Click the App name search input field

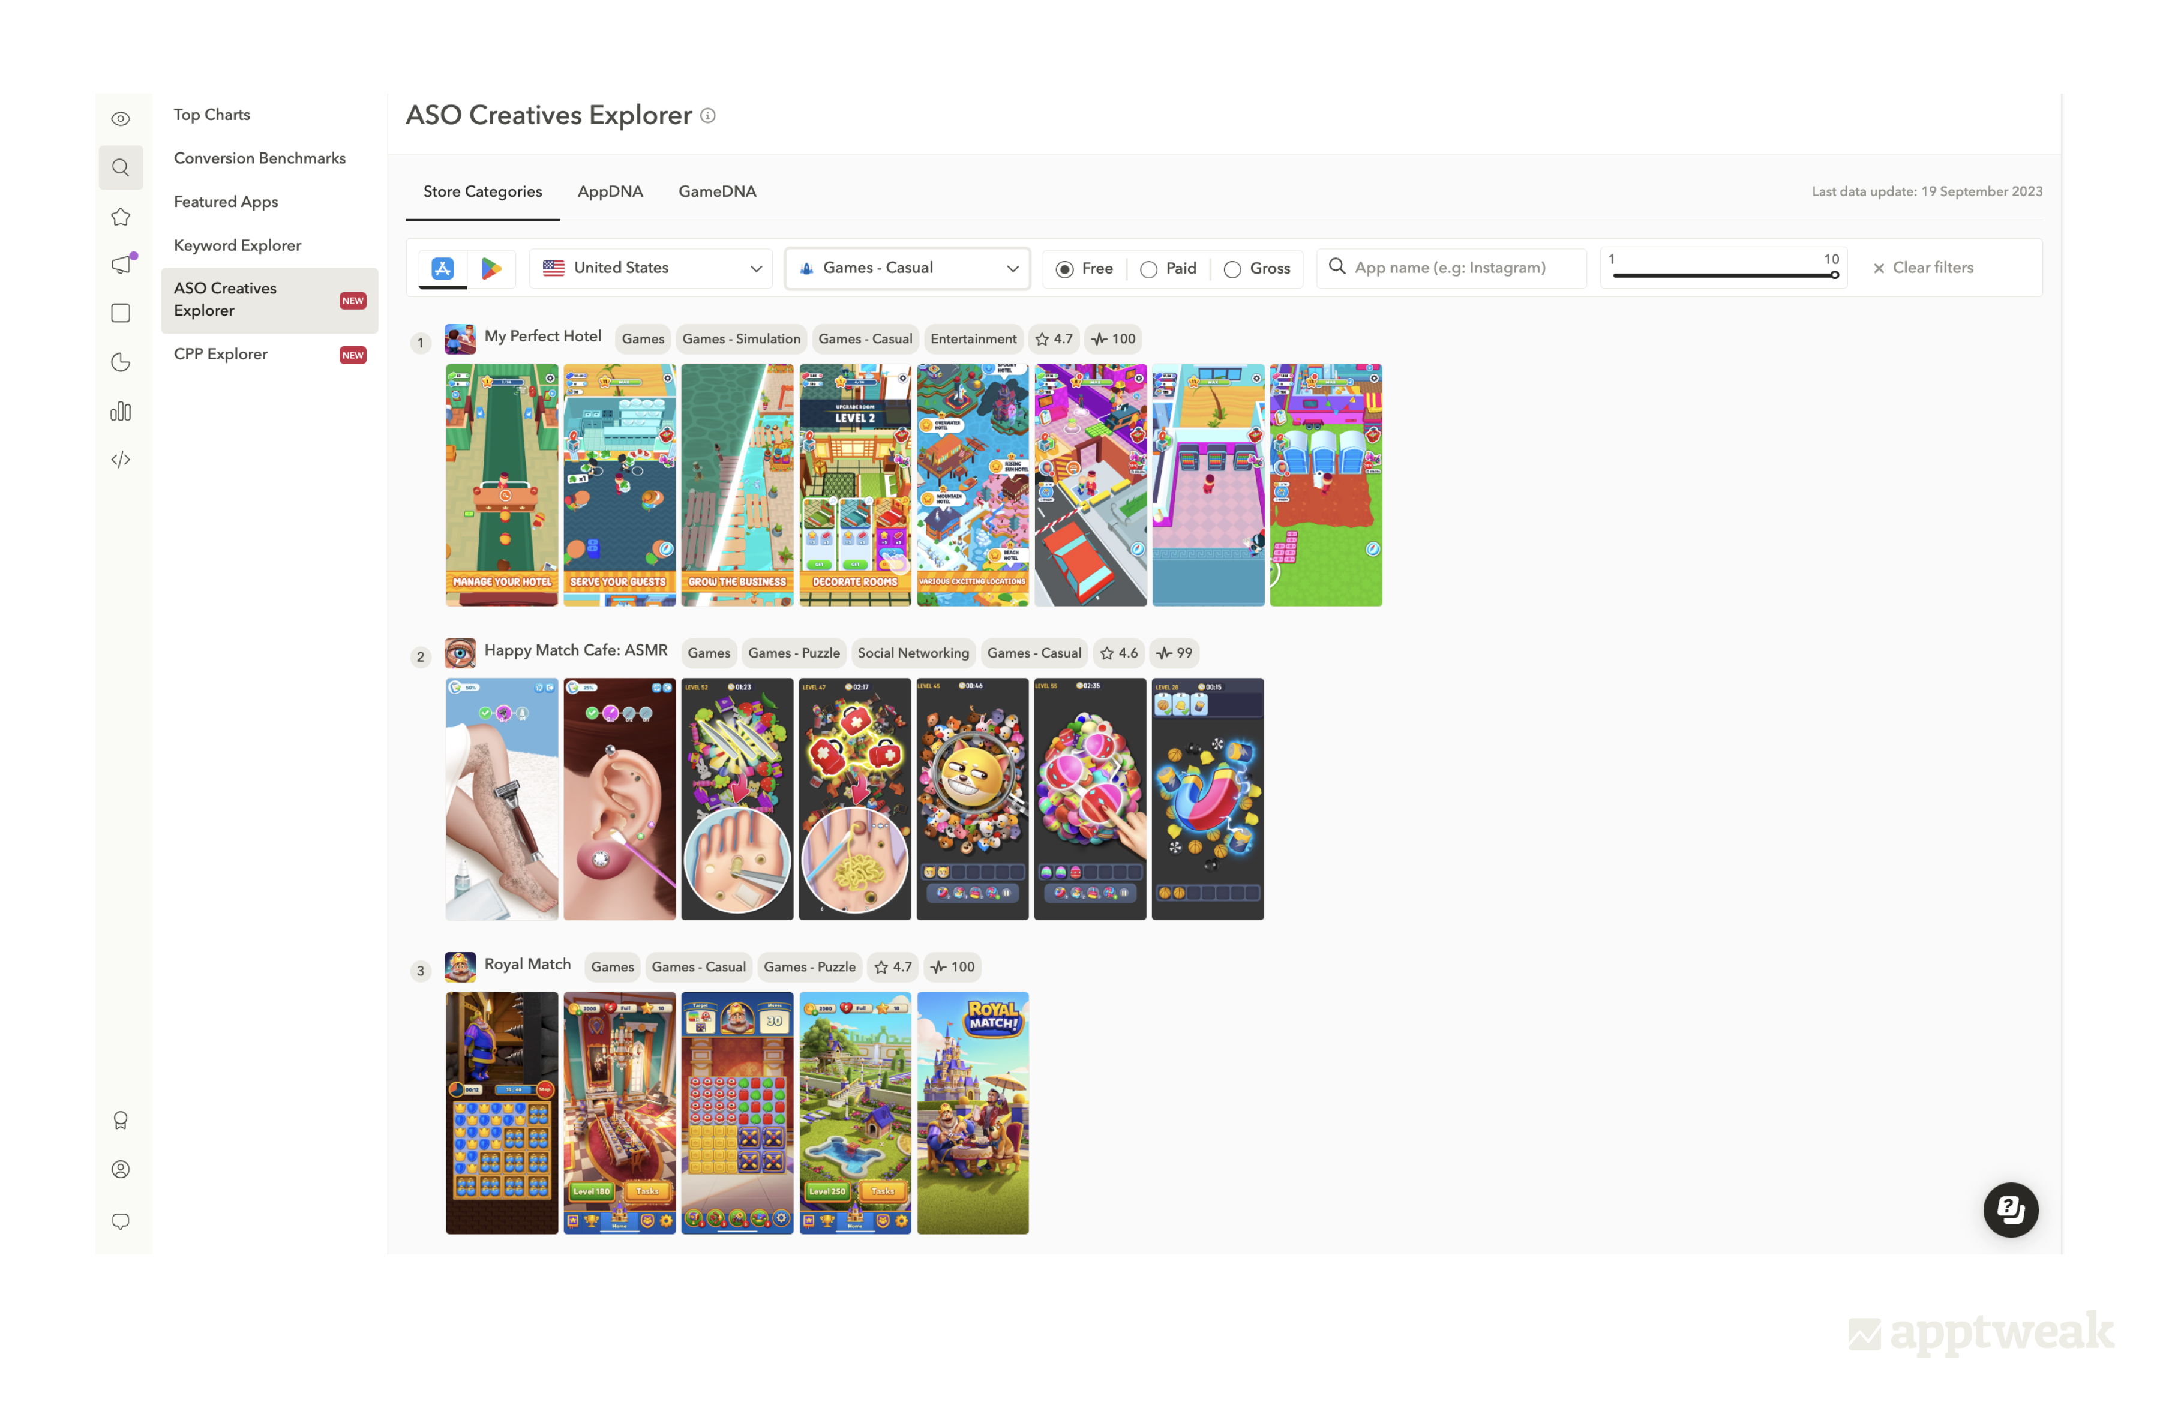(x=1451, y=269)
